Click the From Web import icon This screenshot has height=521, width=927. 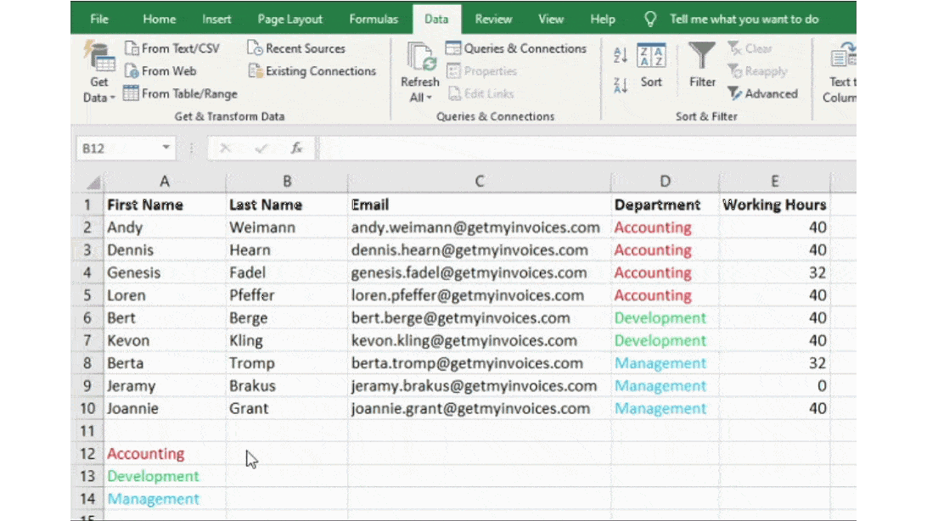click(x=132, y=71)
